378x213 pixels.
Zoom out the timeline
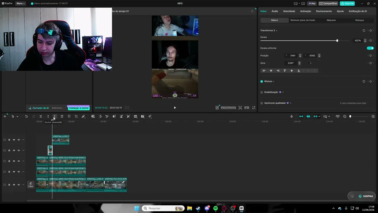[x=345, y=117]
